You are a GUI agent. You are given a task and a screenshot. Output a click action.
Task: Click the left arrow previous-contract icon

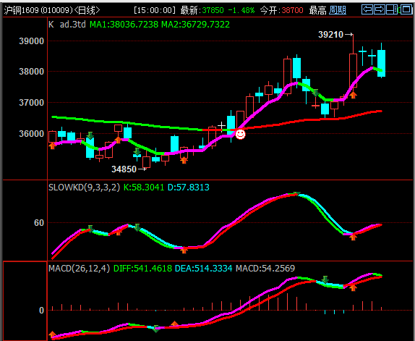tap(367, 10)
